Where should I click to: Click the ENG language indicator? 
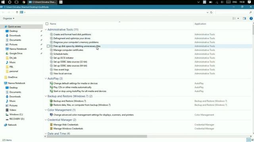pyautogui.click(x=235, y=2)
